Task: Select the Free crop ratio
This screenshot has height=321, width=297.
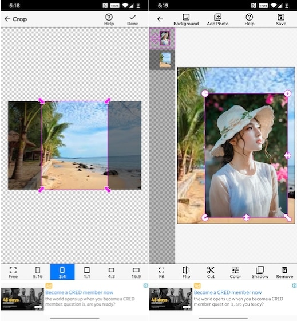Action: tap(13, 272)
